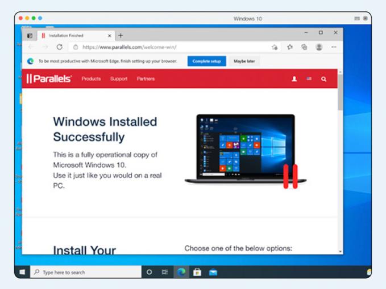Screen dimensions: 386x289
Task: Add this page to favorites
Action: click(x=275, y=47)
